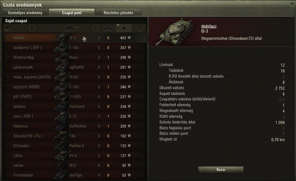Image resolution: width=296 pixels, height=181 pixels.
Task: Click the IS-3 tank preview image
Action: (175, 32)
